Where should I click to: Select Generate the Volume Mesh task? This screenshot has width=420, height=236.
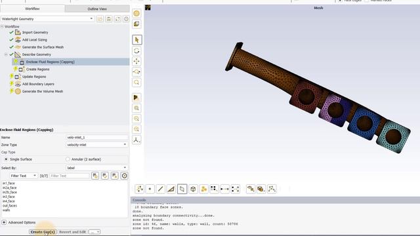(x=43, y=91)
